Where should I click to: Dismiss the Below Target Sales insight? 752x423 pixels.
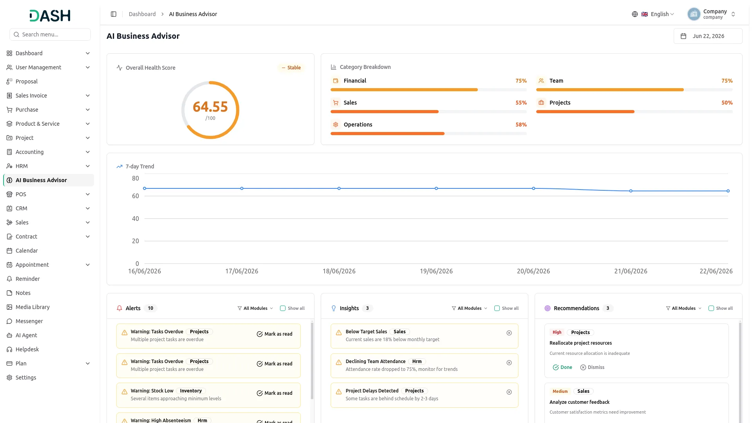pyautogui.click(x=509, y=333)
